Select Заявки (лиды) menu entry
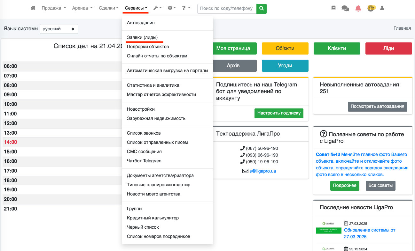This screenshot has height=251, width=415. pyautogui.click(x=142, y=37)
